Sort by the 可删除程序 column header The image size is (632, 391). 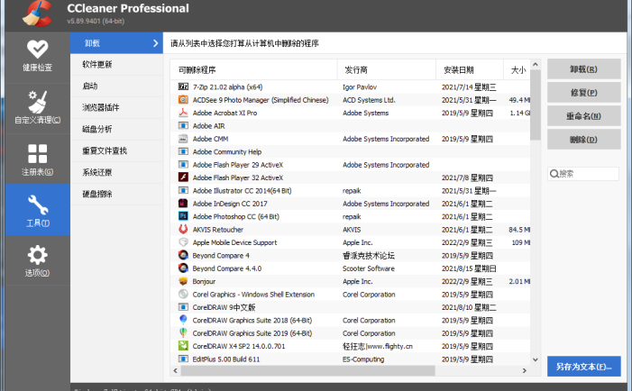(253, 70)
